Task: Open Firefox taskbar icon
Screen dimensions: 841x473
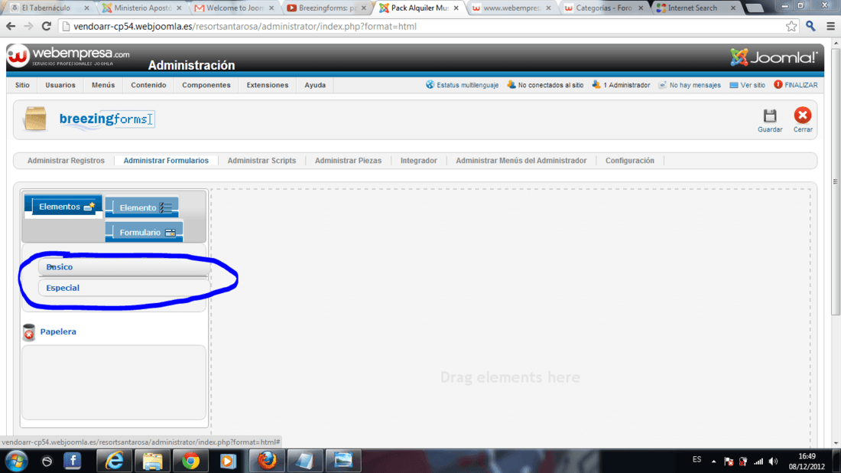Action: coord(267,461)
